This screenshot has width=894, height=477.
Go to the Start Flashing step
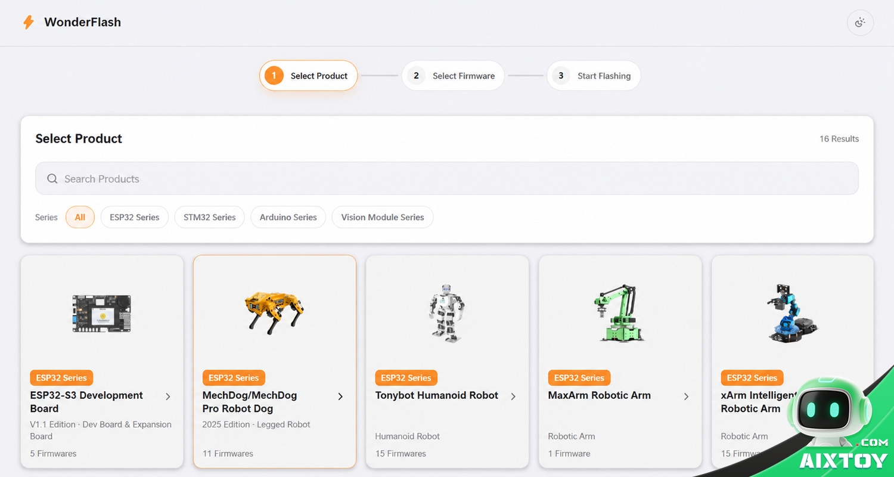594,76
